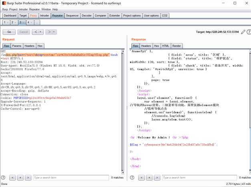251x187 pixels.
Task: Open request search help question icon
Action: 3,177
